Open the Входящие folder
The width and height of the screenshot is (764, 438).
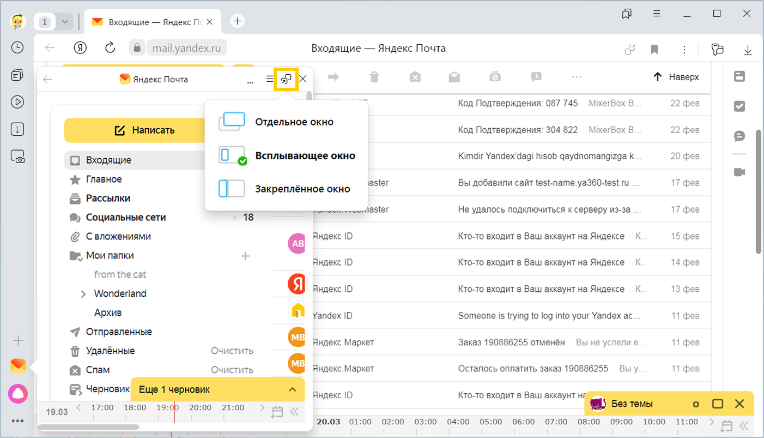(108, 160)
